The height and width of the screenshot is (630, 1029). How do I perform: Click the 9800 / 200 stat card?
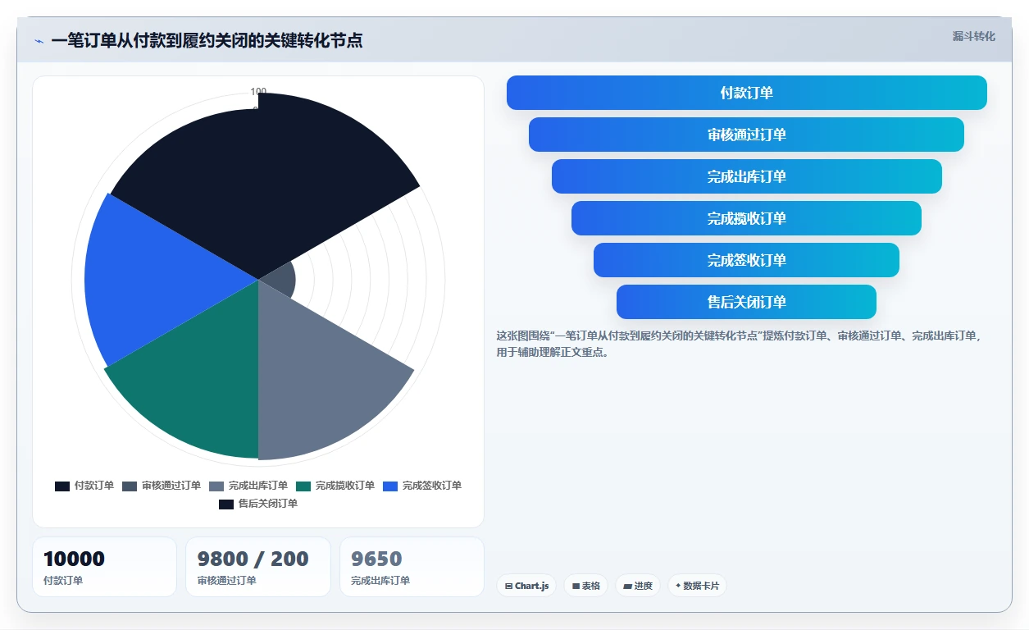pos(258,567)
